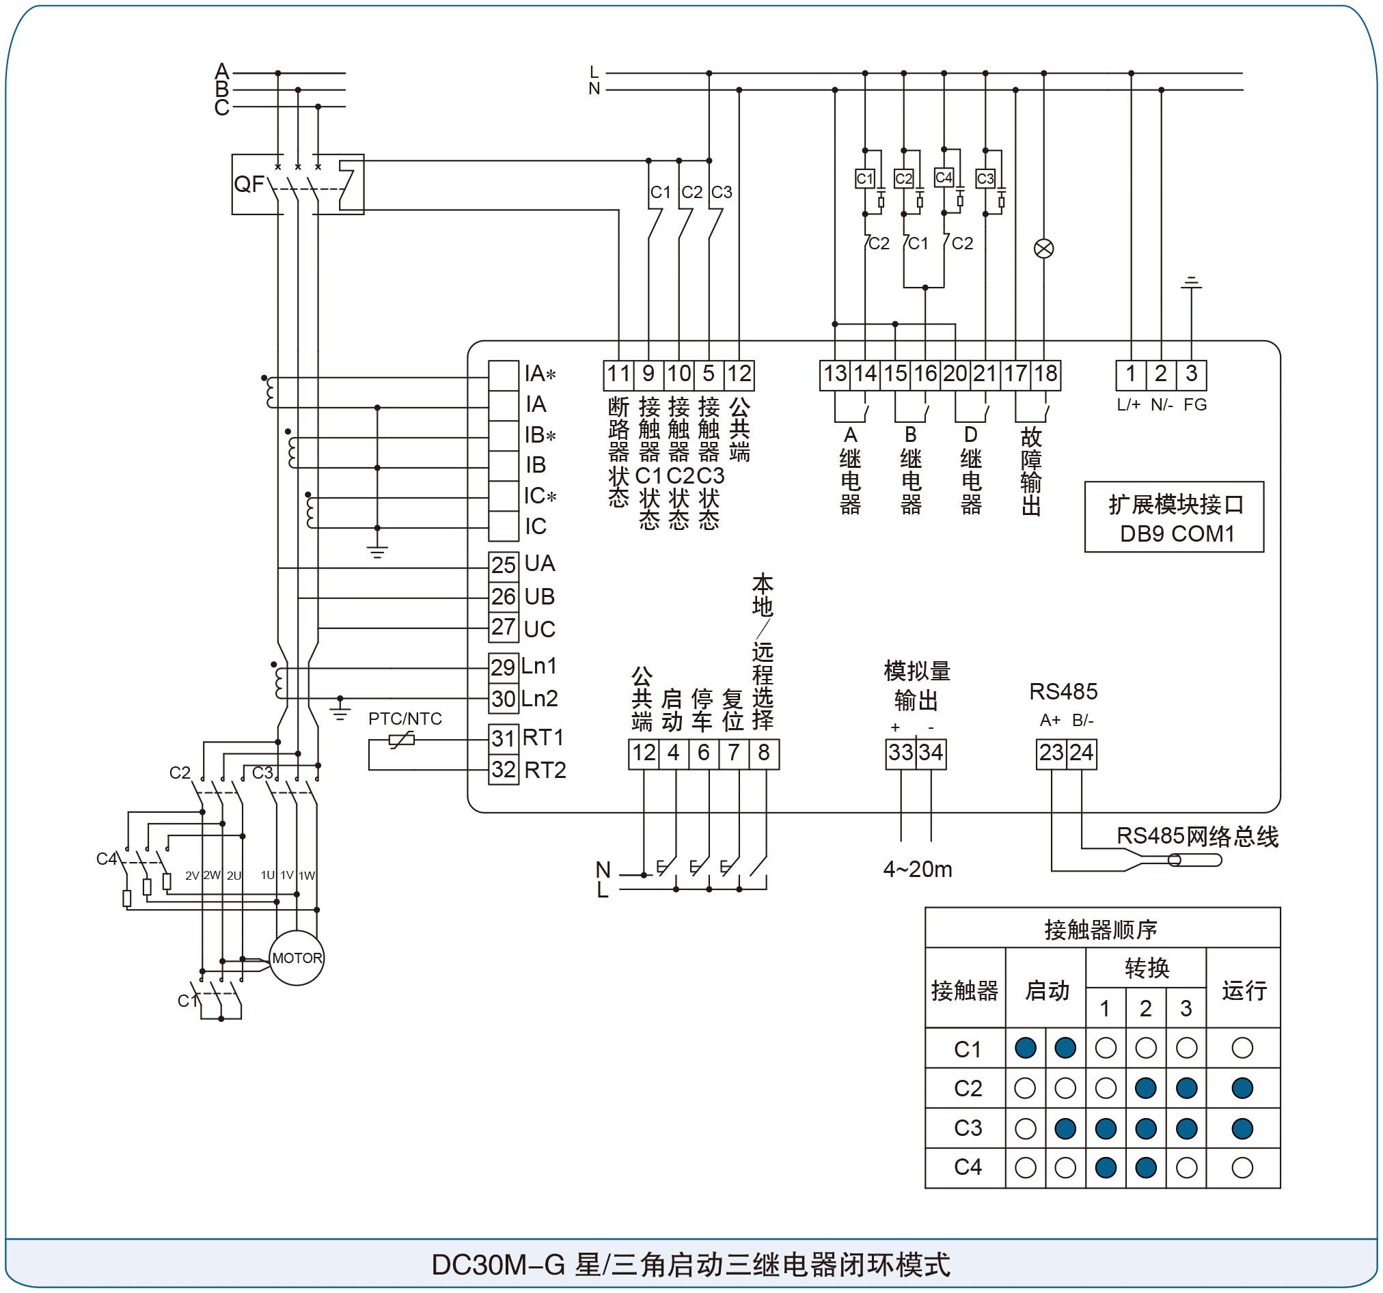Click terminal 10 接触器C2状态
The image size is (1383, 1293).
tap(679, 374)
